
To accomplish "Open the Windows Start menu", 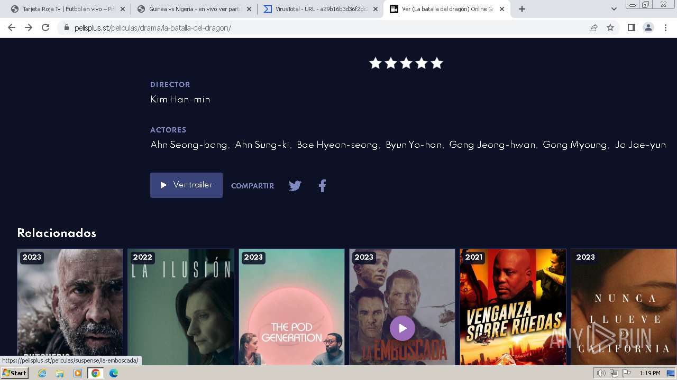I will point(15,373).
